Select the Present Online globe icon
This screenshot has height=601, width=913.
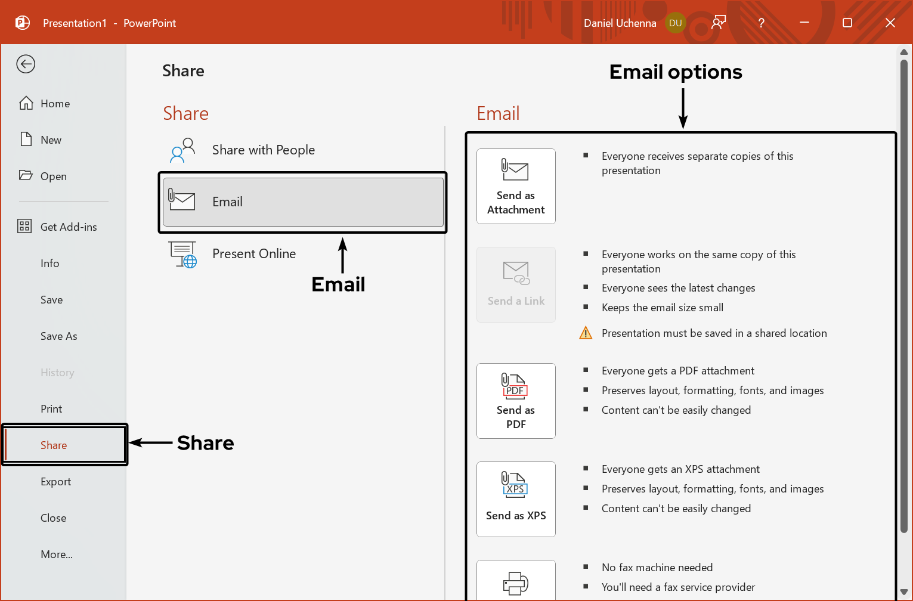click(x=182, y=253)
